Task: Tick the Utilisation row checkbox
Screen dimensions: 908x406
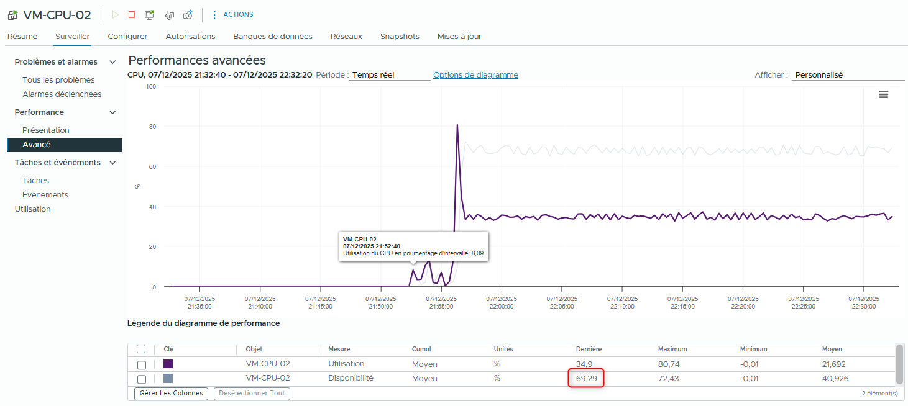Action: [142, 364]
